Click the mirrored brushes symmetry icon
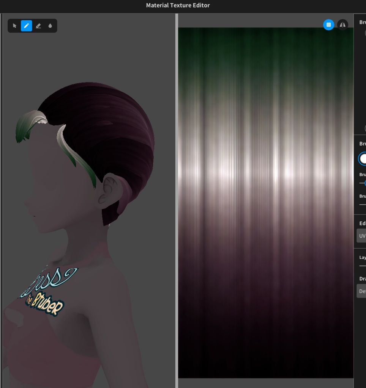 [342, 25]
